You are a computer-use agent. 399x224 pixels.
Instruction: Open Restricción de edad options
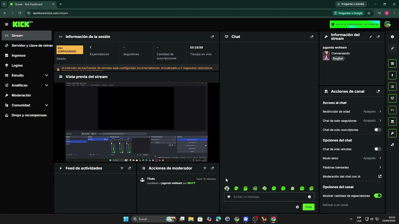pos(352,111)
